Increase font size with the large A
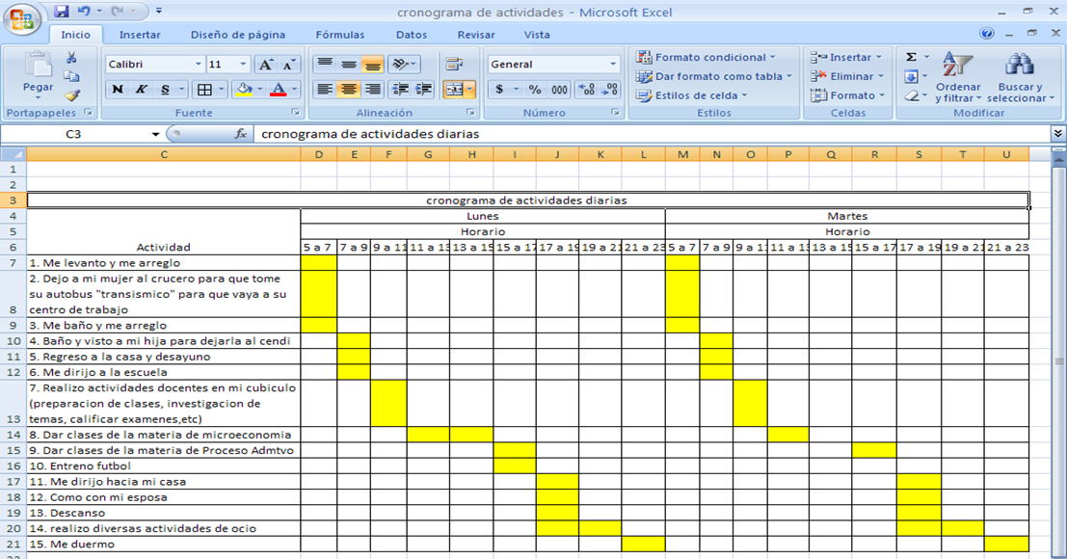This screenshot has width=1067, height=559. point(265,64)
